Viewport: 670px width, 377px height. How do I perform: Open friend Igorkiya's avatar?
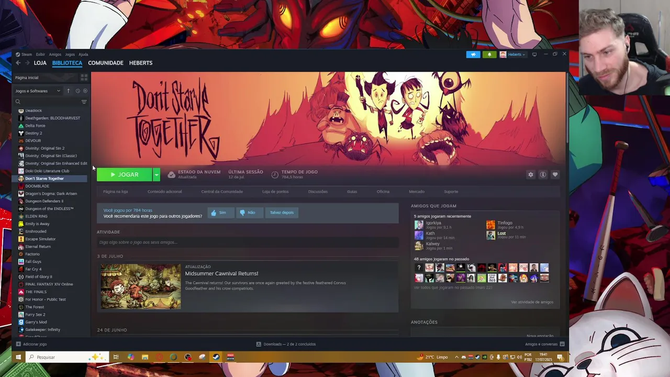tap(419, 225)
